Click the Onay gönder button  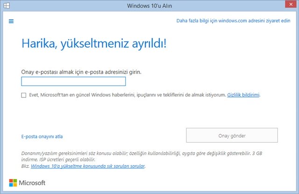tap(232, 135)
